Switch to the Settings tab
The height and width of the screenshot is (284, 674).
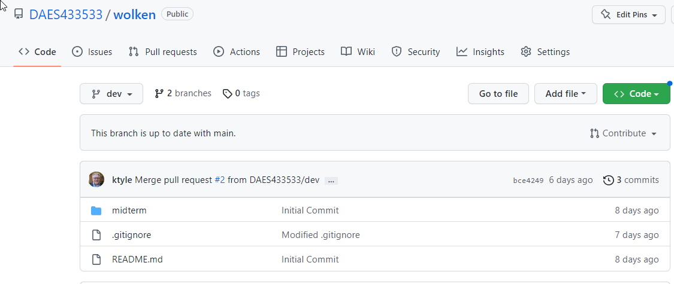(x=545, y=52)
